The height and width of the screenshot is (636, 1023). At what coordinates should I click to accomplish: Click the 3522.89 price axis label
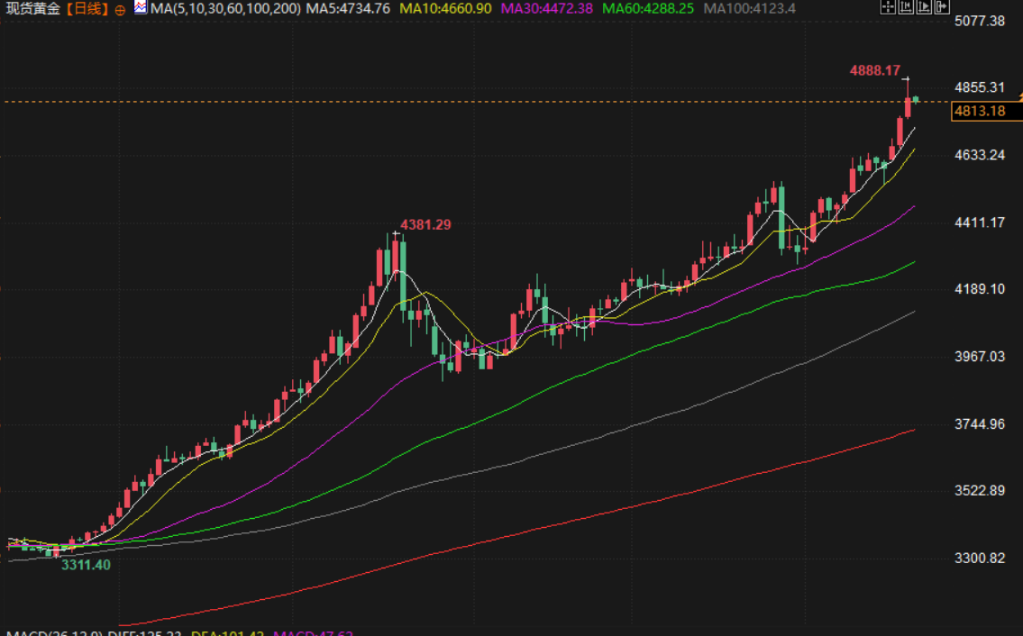[x=980, y=491]
